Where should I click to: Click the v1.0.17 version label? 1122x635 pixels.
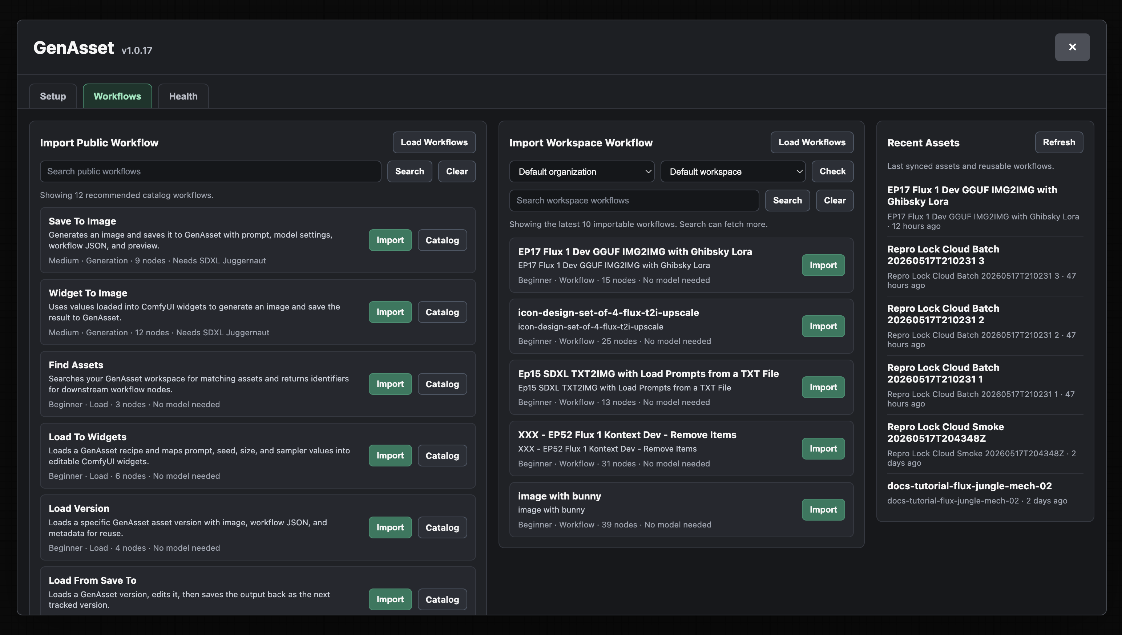(137, 50)
